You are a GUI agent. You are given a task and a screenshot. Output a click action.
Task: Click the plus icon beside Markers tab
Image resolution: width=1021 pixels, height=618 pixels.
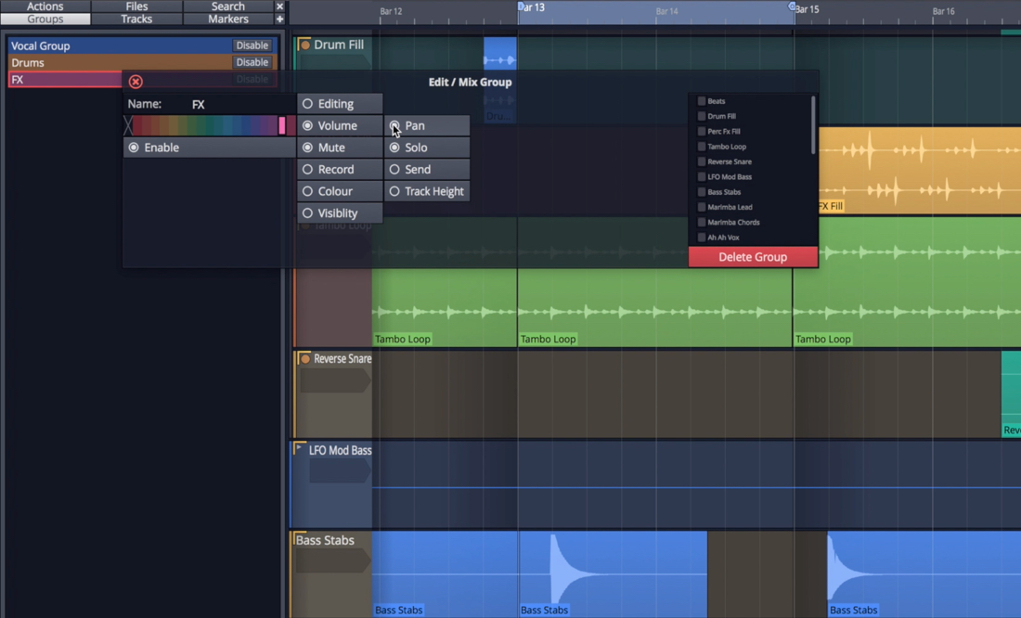click(x=279, y=19)
